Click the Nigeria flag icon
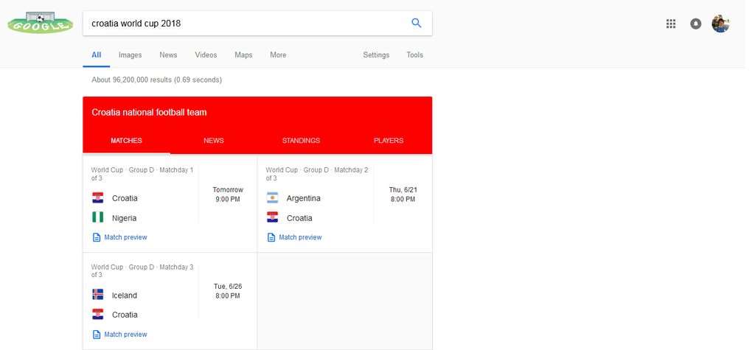 [98, 218]
